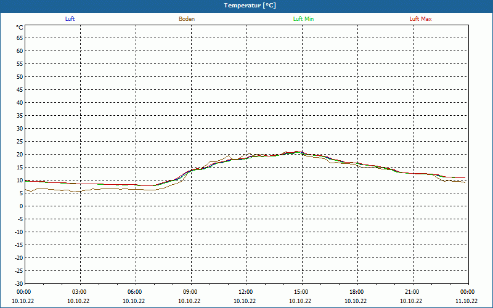Click the 40 value on the temperature axis
Image resolution: width=493 pixels, height=308 pixels.
point(20,103)
